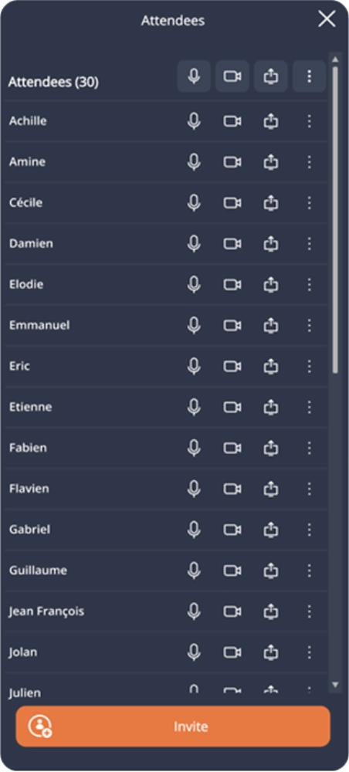Click Flavien's camera icon
This screenshot has width=349, height=772.
pos(232,489)
